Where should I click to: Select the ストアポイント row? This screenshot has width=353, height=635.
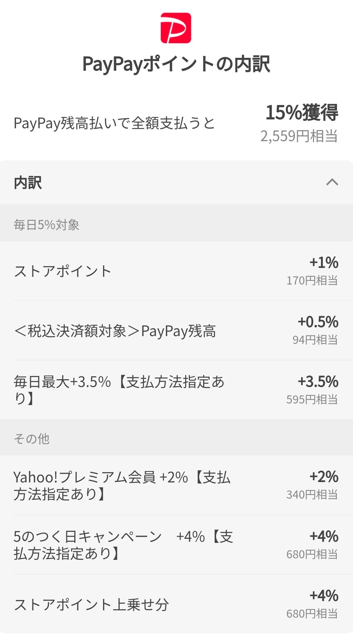63,271
